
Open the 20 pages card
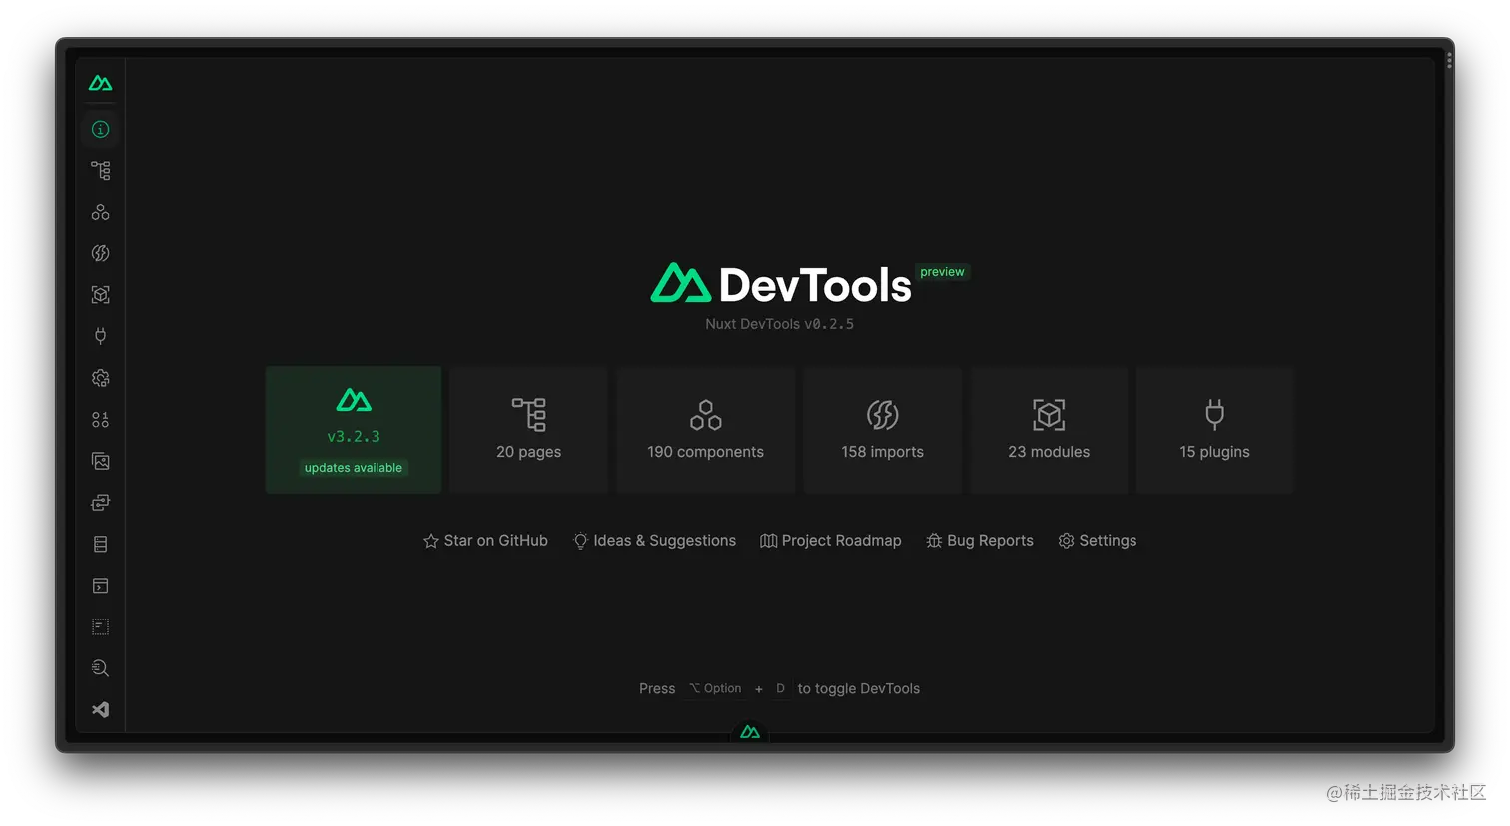(529, 430)
